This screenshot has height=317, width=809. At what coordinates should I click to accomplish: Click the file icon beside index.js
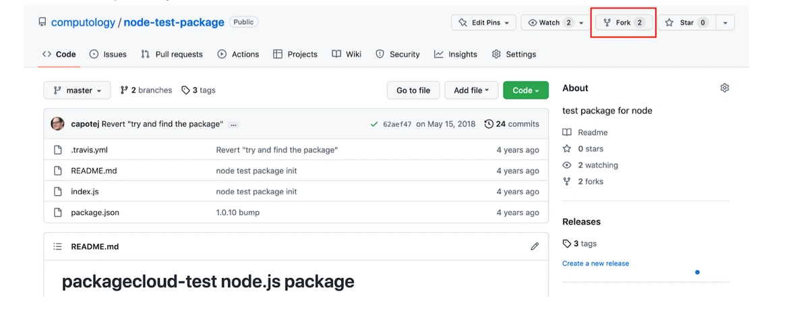(x=58, y=192)
